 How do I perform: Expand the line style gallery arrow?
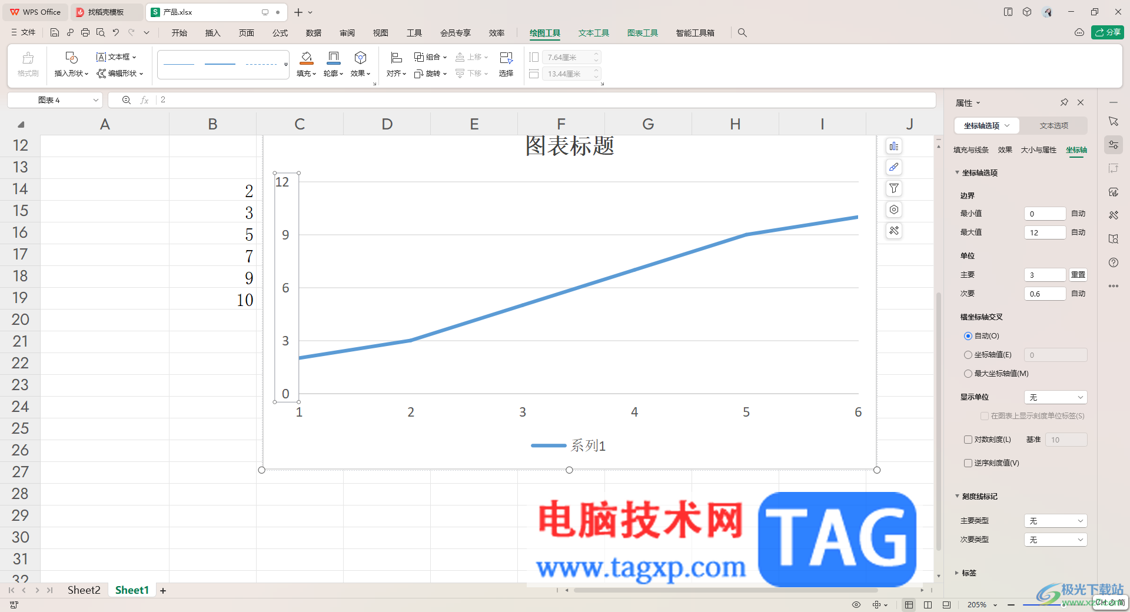(x=286, y=64)
